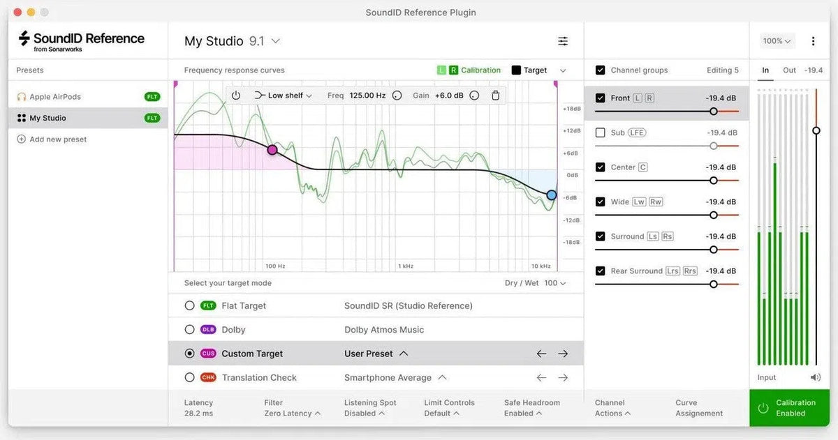Switch to the Out meter tab
This screenshot has height=440, width=838.
[x=789, y=70]
